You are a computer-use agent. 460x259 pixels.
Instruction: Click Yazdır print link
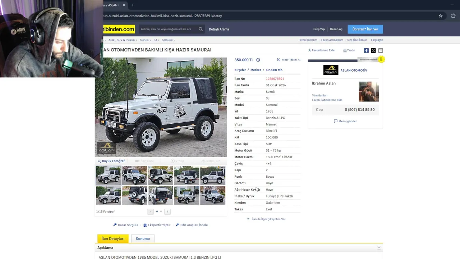click(x=349, y=50)
